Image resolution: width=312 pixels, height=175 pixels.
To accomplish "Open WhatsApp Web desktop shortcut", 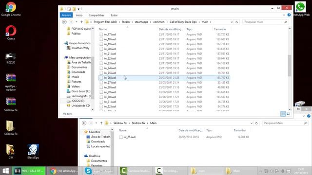I will click(300, 9).
